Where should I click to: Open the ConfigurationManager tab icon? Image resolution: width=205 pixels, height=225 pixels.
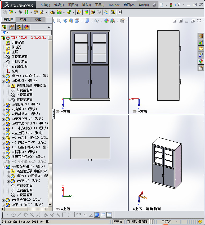(x=19, y=27)
